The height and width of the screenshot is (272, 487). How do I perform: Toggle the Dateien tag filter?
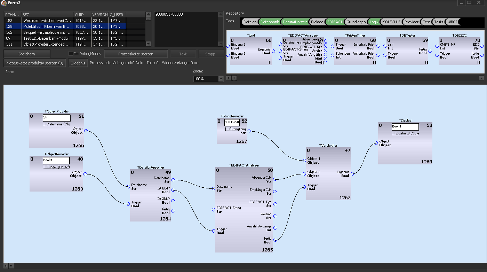click(x=250, y=22)
